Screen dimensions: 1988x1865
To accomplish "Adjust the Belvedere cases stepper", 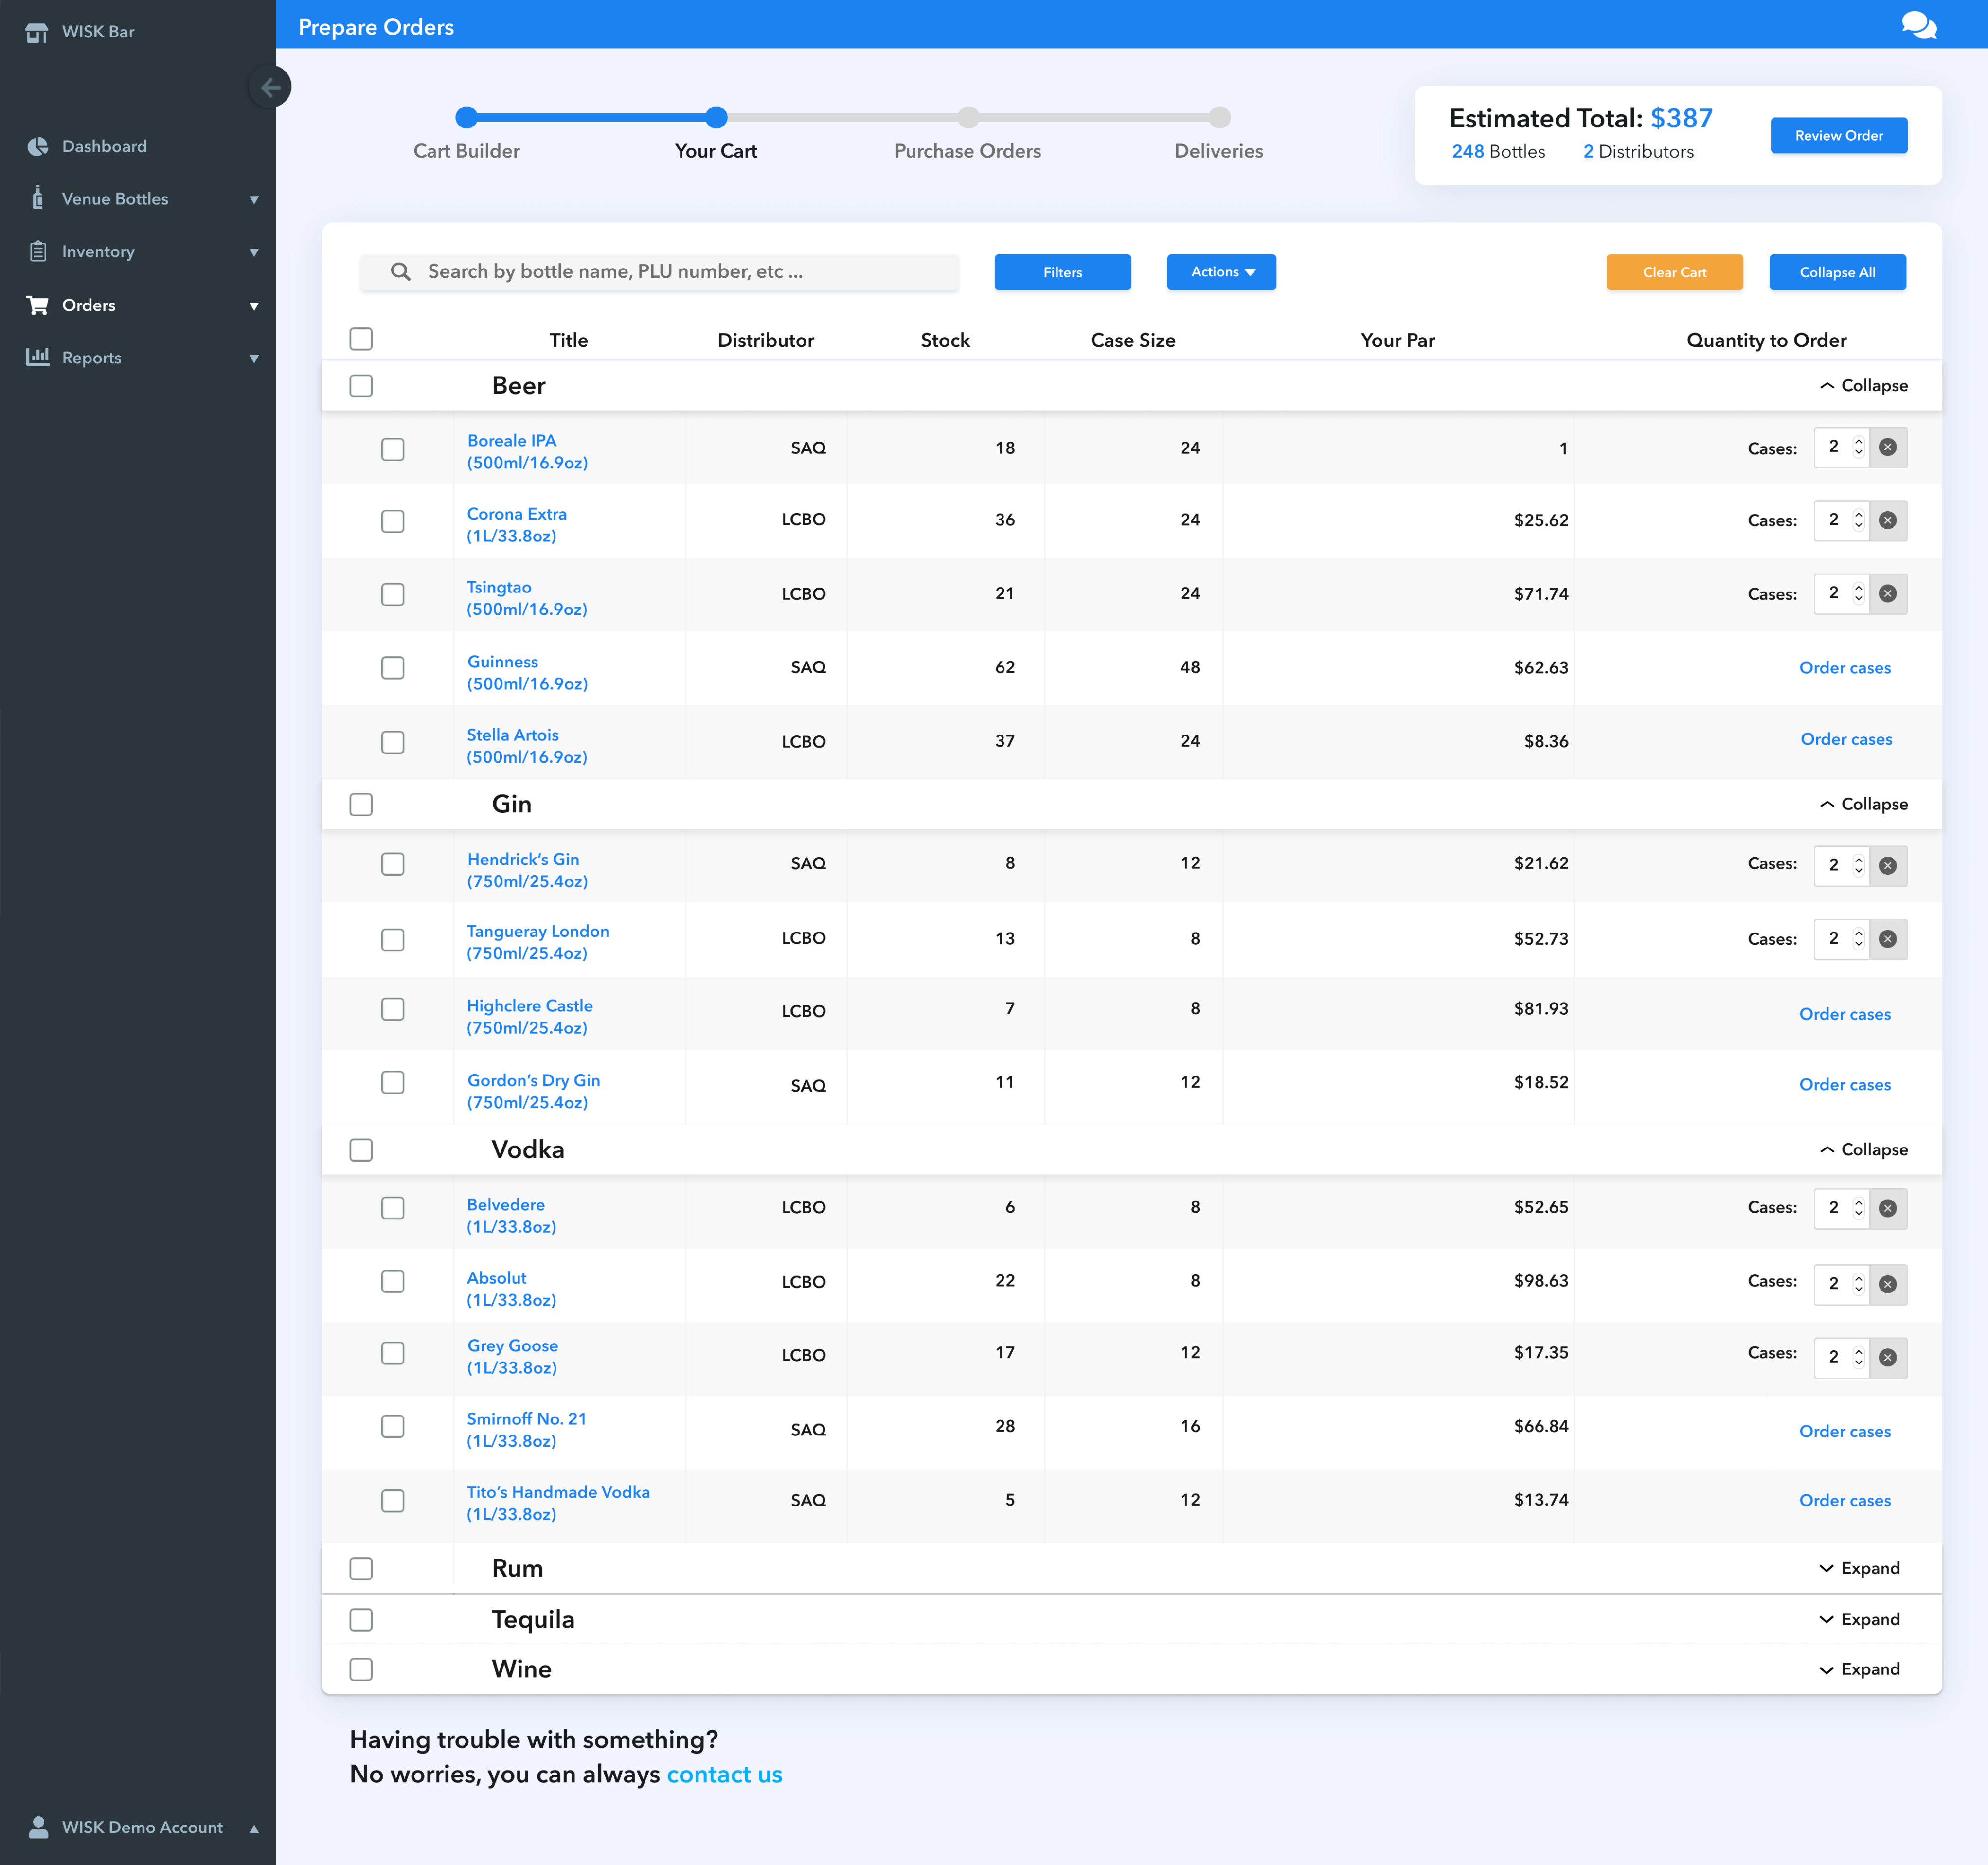I will click(1858, 1208).
